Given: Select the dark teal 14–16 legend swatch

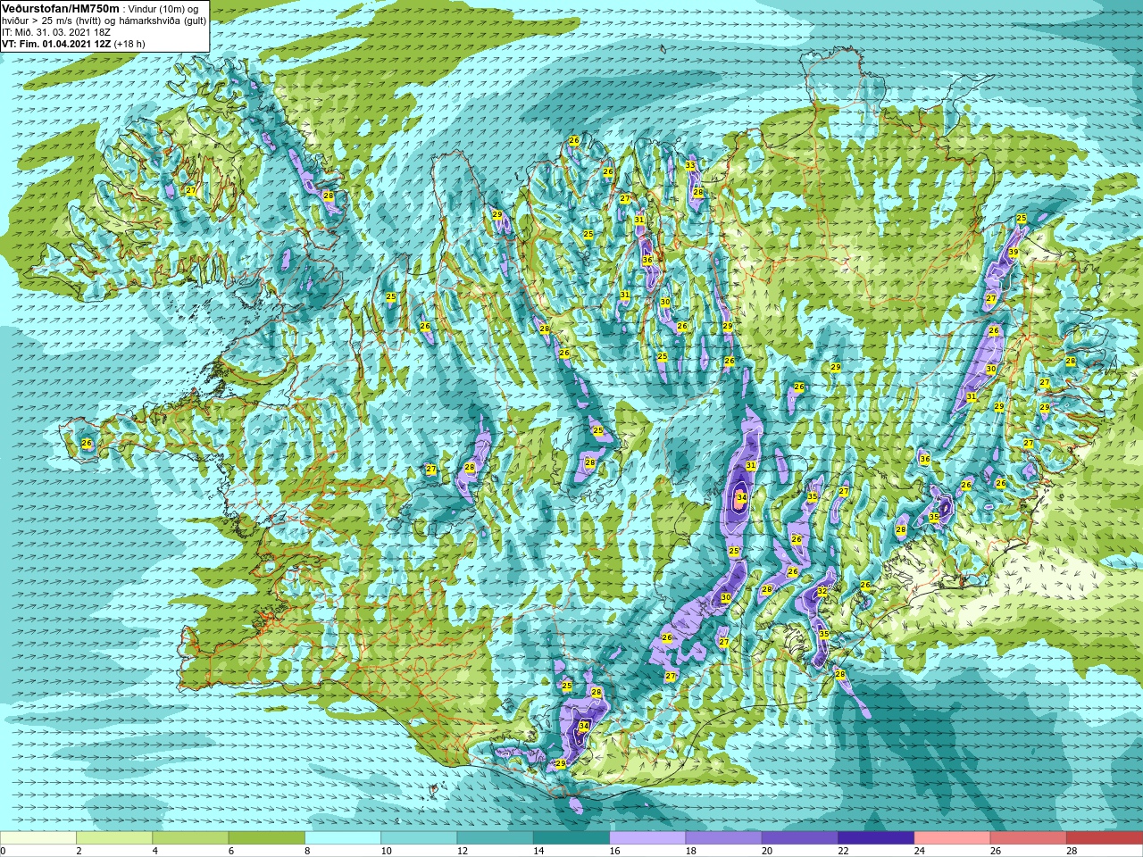Looking at the screenshot, I should [571, 838].
